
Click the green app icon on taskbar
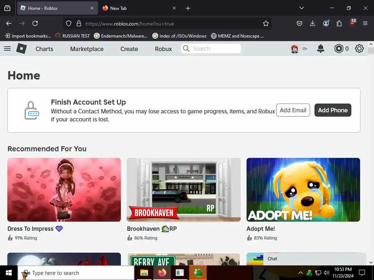point(198,273)
